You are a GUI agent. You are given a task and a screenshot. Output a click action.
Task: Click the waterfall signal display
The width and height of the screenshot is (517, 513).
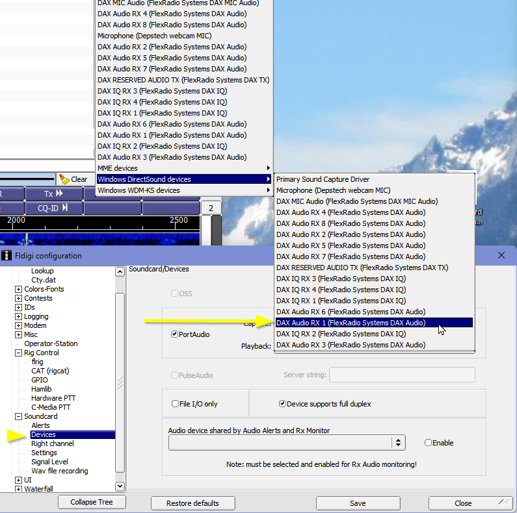point(99,239)
